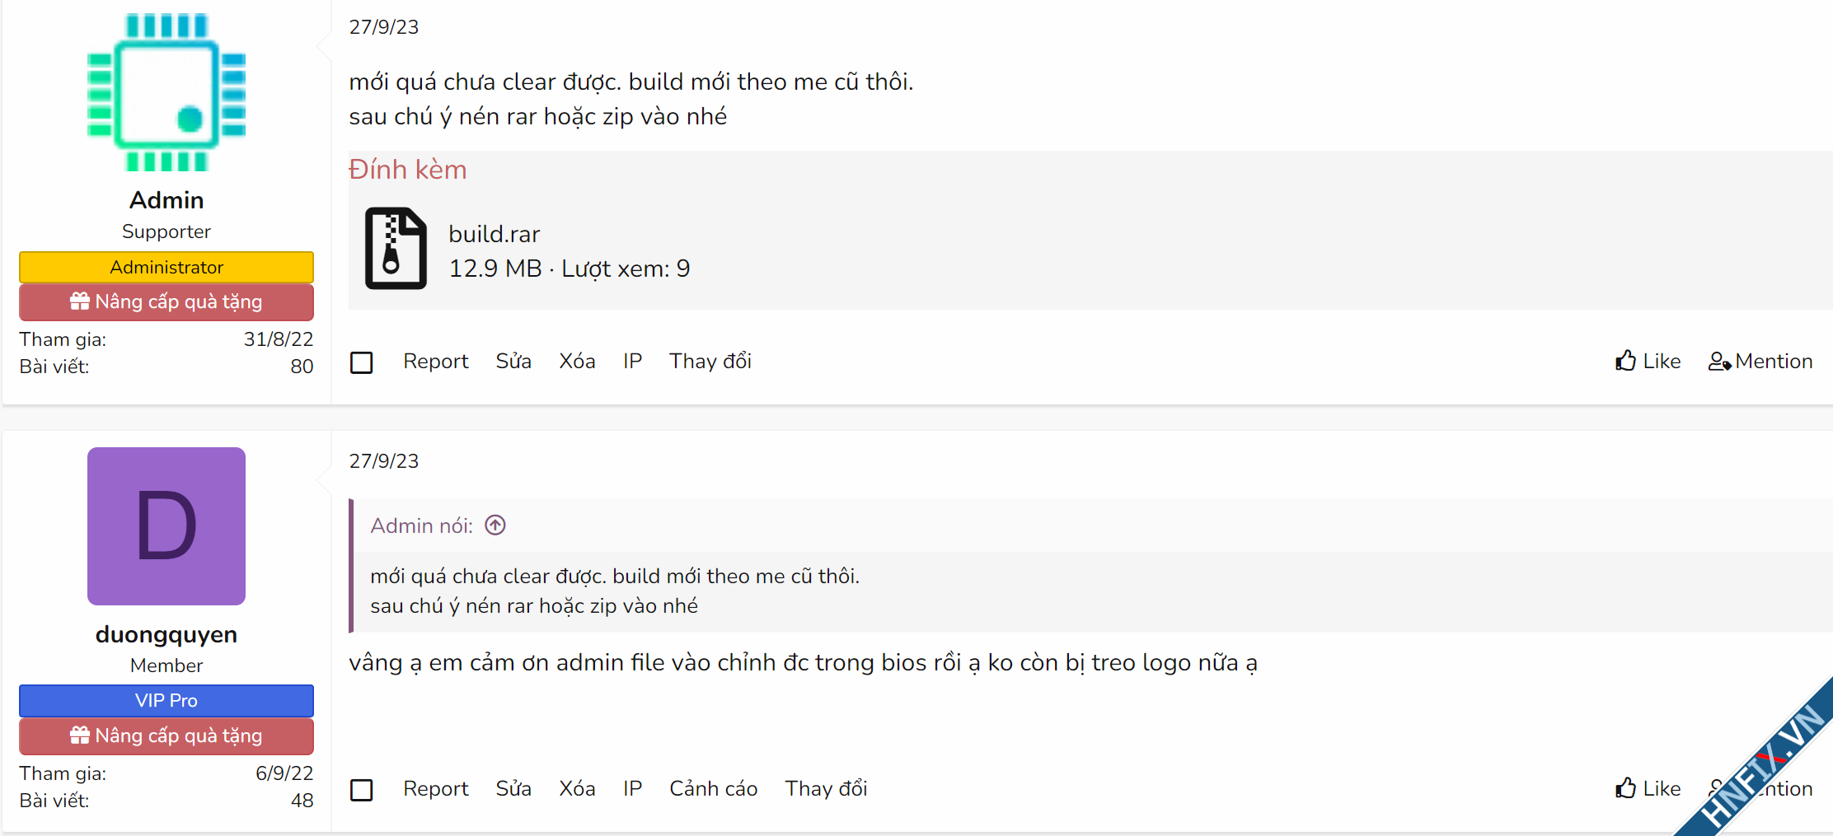Edit duongquyen's post with Sửa

point(513,788)
